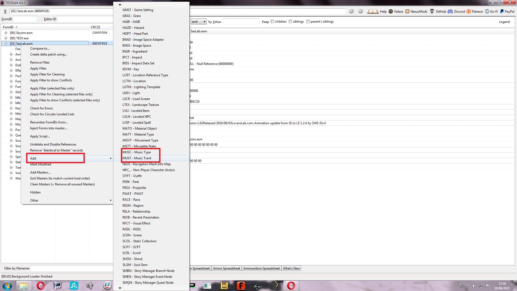517x291 pixels.
Task: Open the What's New tab
Action: pos(291,268)
